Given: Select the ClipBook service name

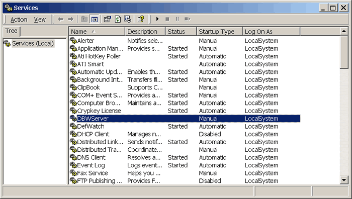Looking at the screenshot, I should (x=89, y=87).
